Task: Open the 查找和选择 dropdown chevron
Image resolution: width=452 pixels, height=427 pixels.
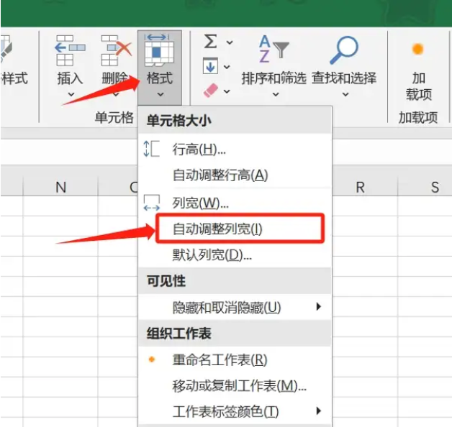Action: pos(345,94)
